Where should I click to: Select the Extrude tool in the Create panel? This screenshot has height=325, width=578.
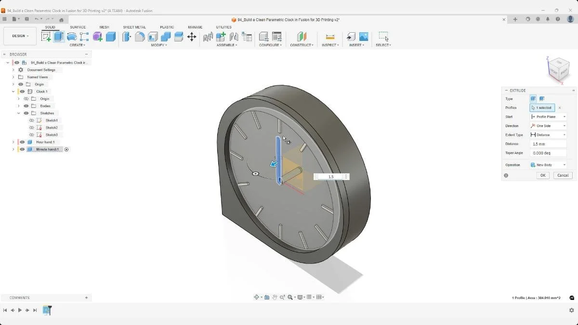(x=58, y=37)
